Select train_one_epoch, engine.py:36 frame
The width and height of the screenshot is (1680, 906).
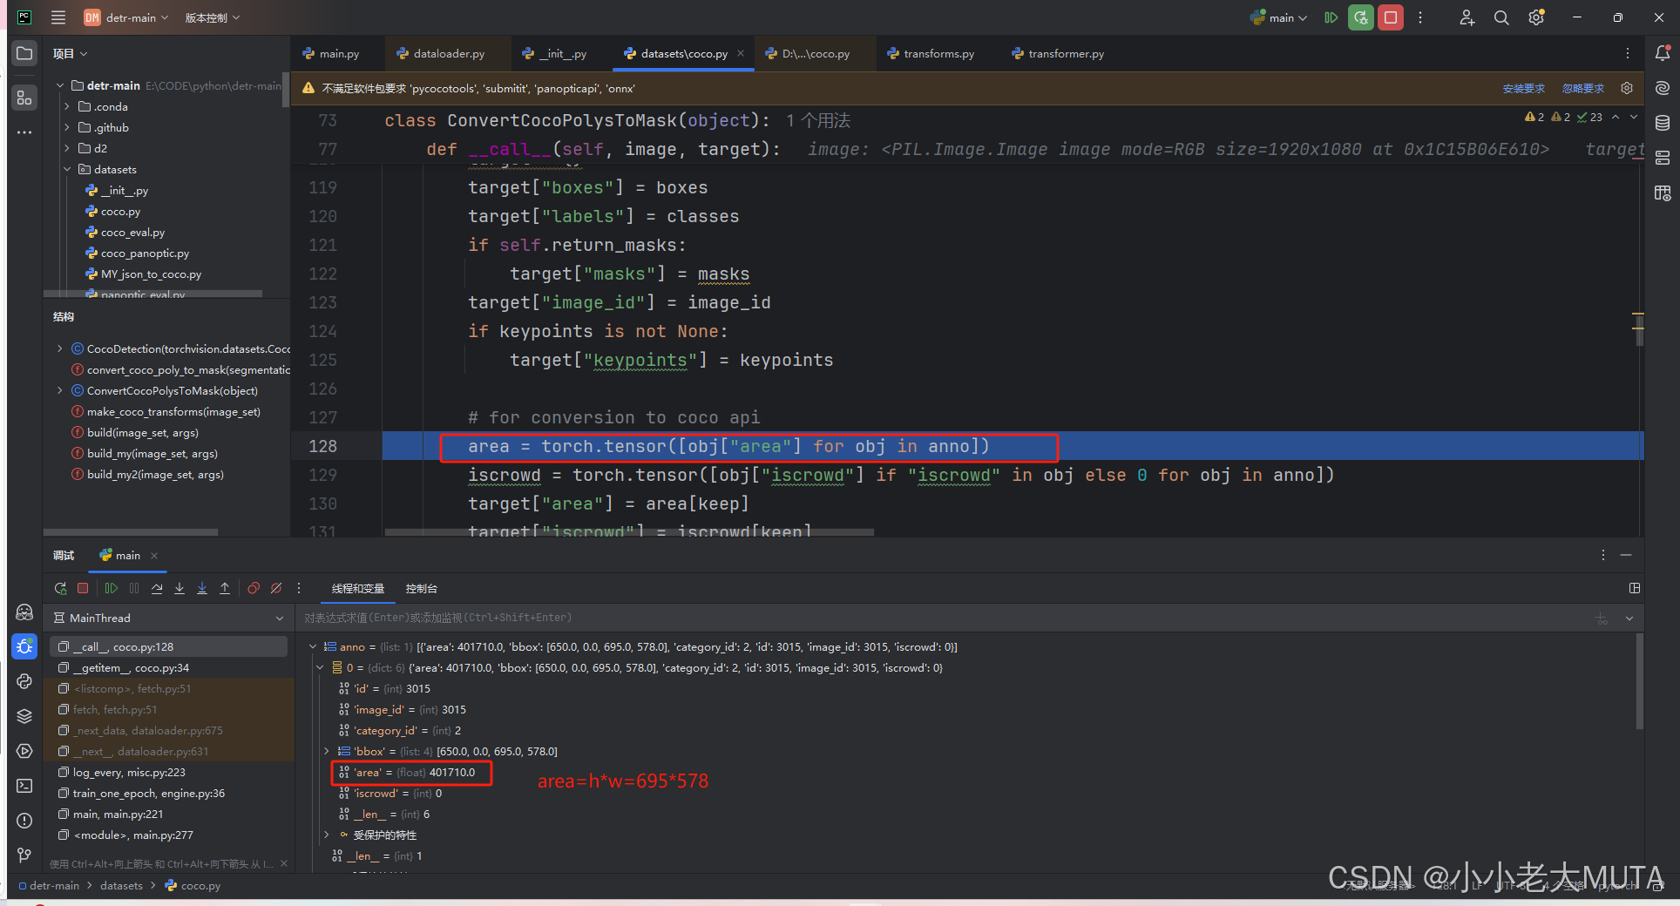pyautogui.click(x=169, y=794)
